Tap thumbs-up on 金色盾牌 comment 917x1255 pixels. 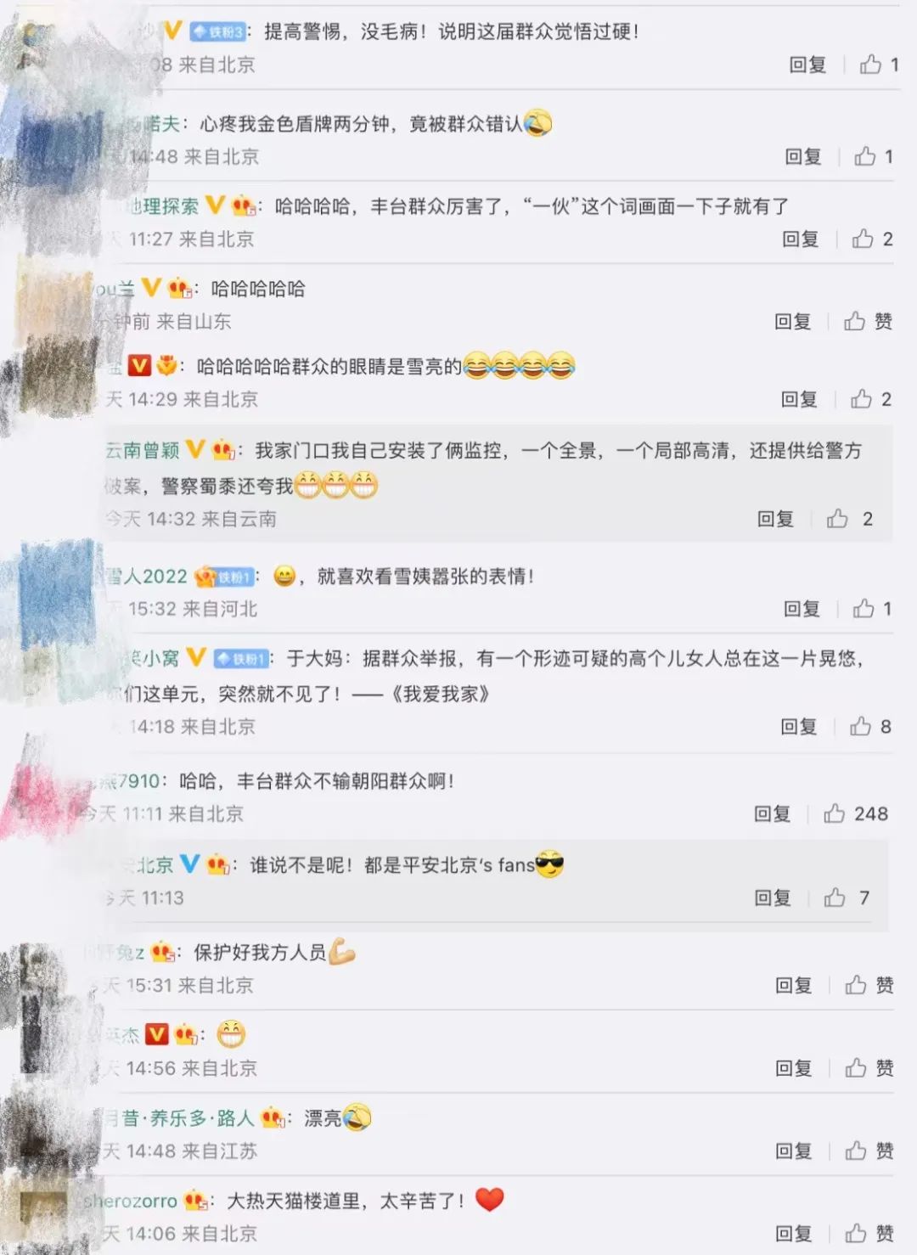coord(865,156)
